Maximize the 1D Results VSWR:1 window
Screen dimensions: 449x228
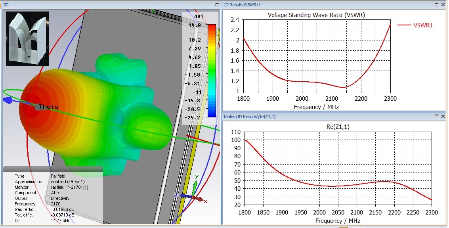pyautogui.click(x=436, y=5)
